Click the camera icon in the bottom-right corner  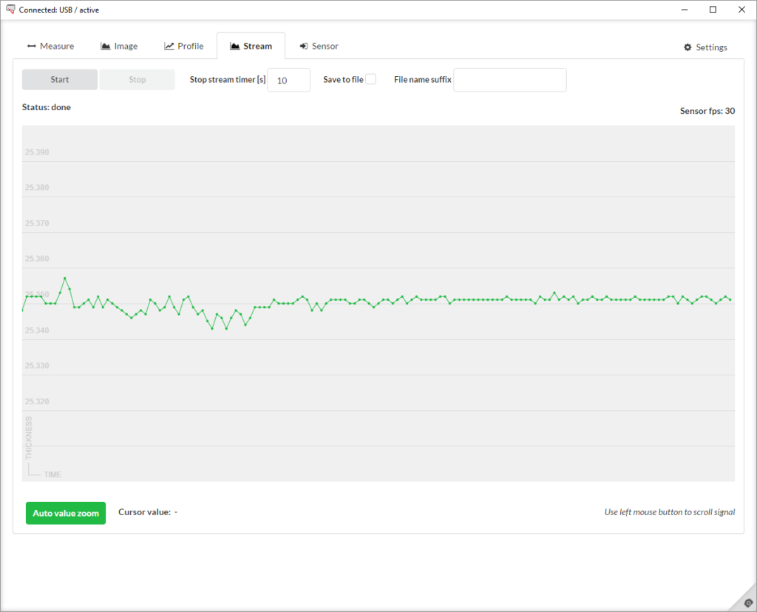pos(747,602)
